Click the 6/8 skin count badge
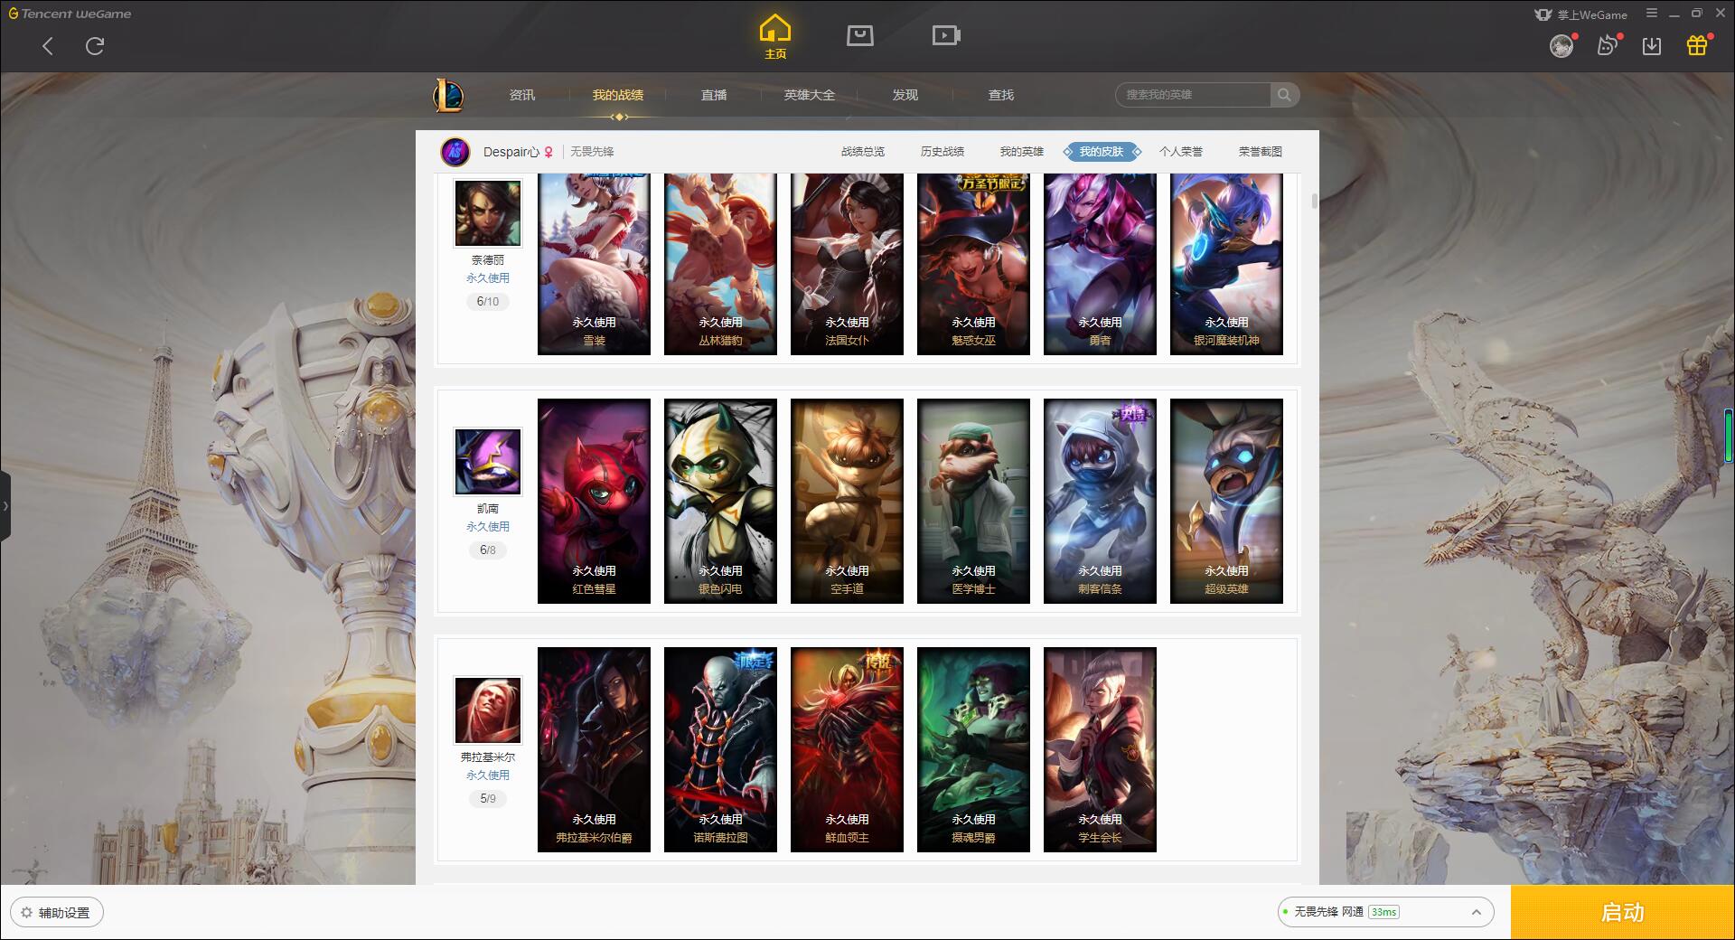Screen dimensions: 1735x940 [488, 550]
